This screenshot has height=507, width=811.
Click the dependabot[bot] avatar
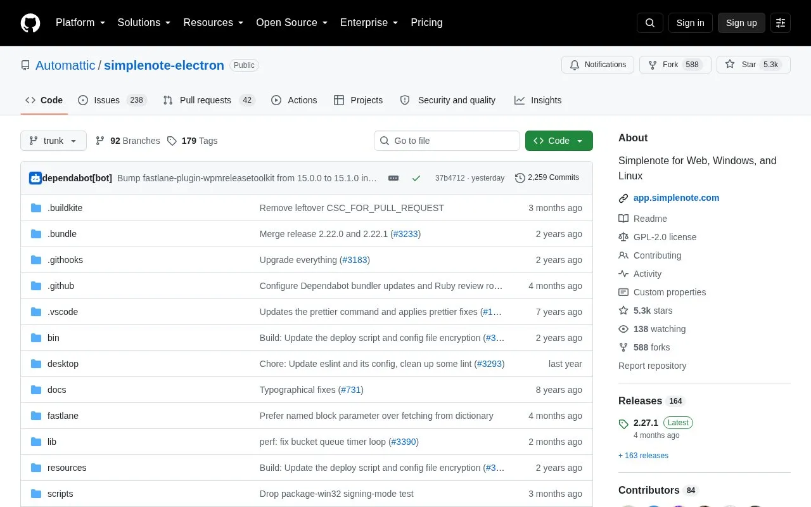(x=35, y=178)
